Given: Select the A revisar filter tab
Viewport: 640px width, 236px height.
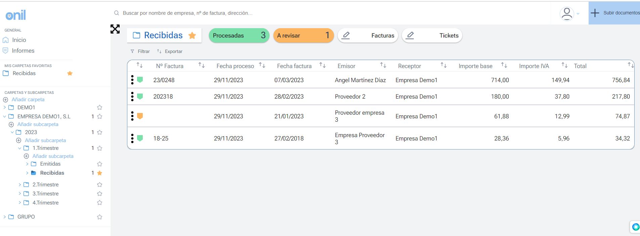Looking at the screenshot, I should [x=303, y=36].
